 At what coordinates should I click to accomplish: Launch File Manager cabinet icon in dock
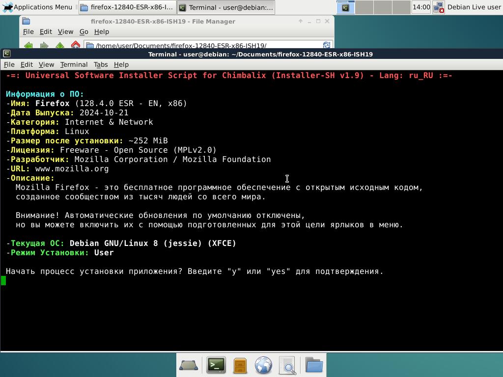240,365
